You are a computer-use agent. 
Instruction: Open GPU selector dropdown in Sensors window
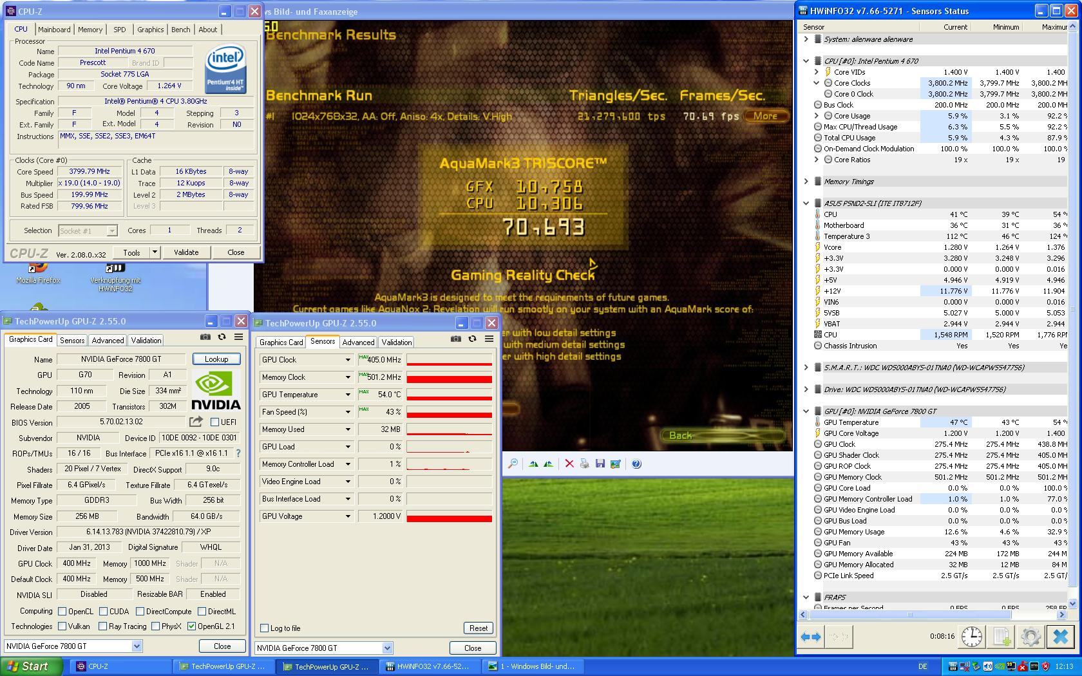point(387,648)
